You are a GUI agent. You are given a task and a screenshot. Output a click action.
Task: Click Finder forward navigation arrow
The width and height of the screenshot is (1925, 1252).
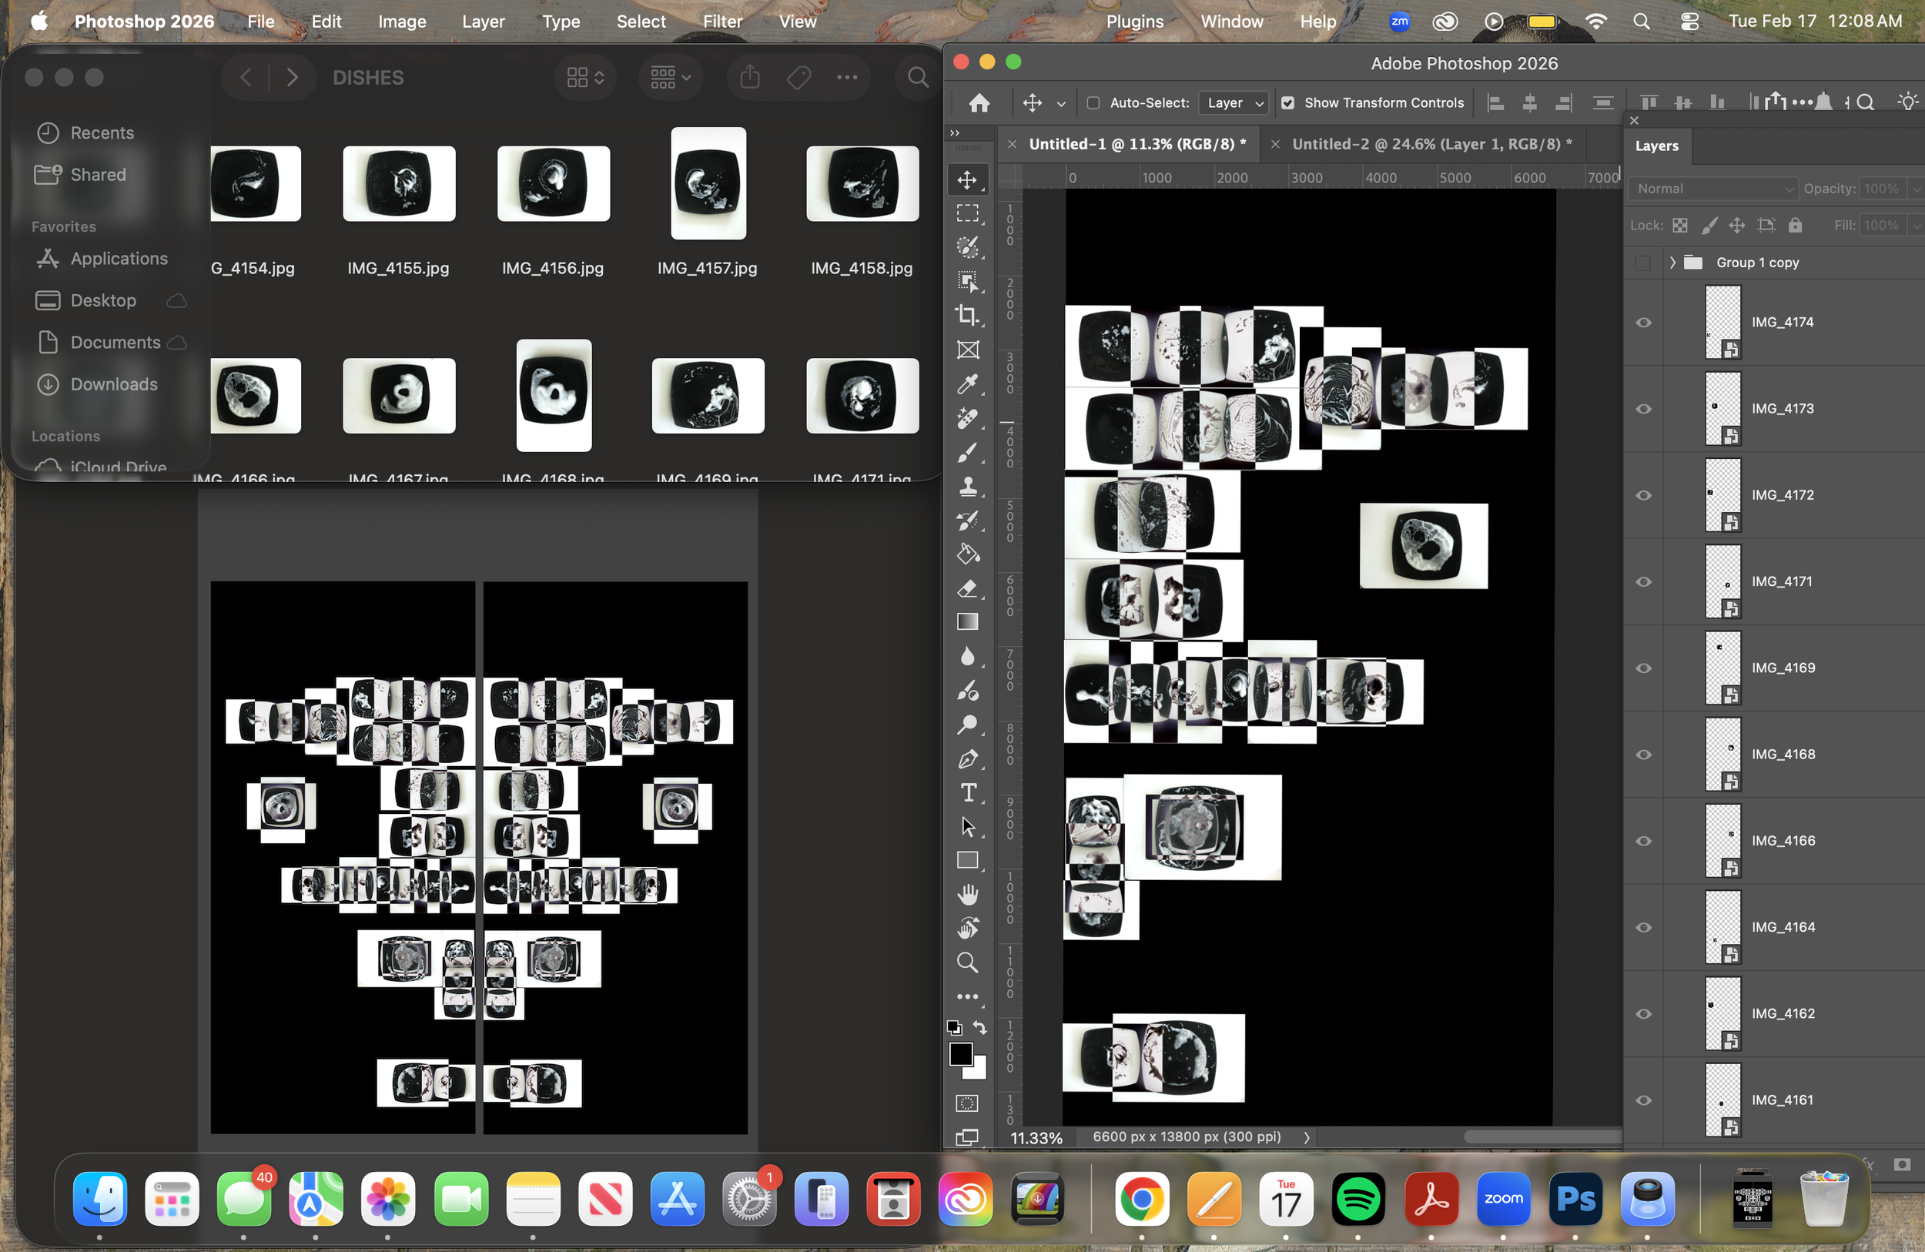tap(292, 78)
